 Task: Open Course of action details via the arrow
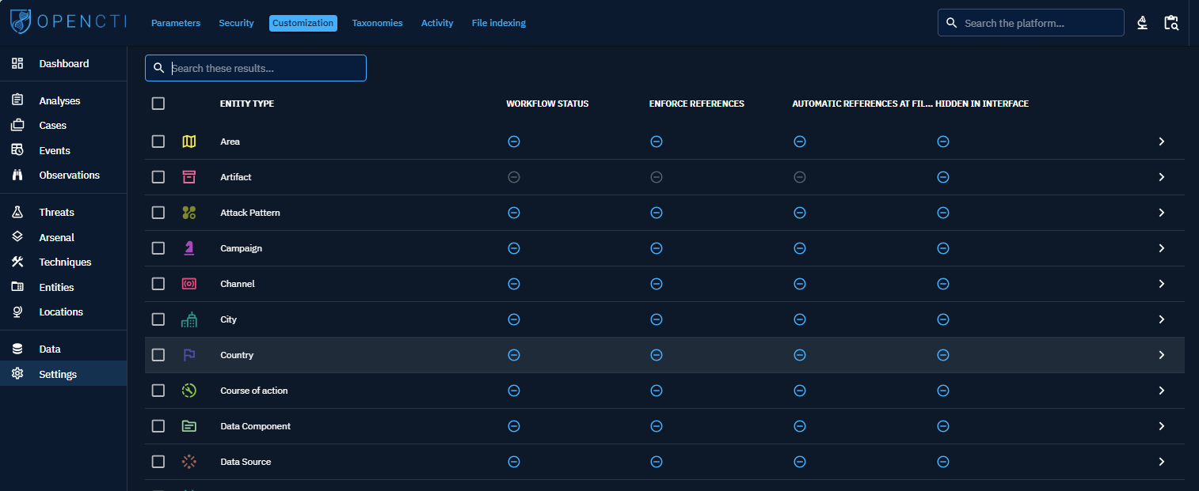click(x=1161, y=391)
